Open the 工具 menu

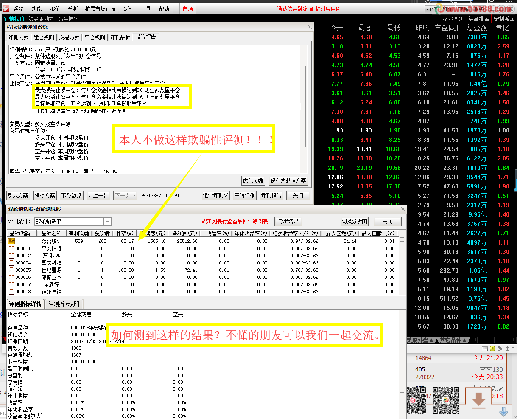(x=145, y=9)
